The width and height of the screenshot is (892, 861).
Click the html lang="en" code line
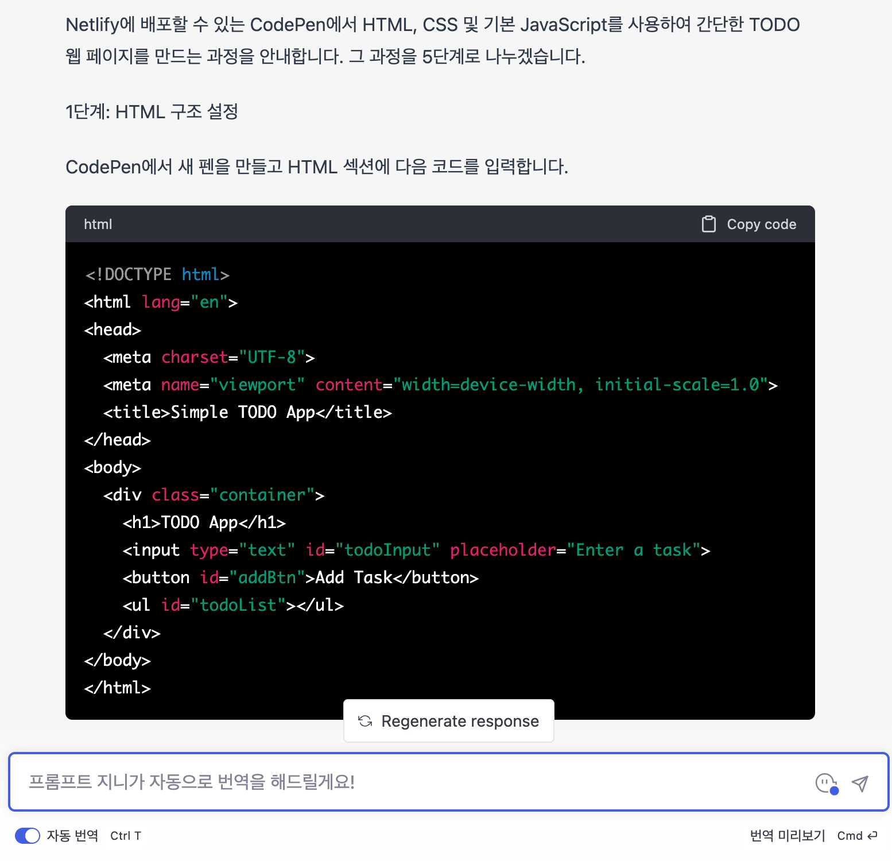tap(161, 302)
